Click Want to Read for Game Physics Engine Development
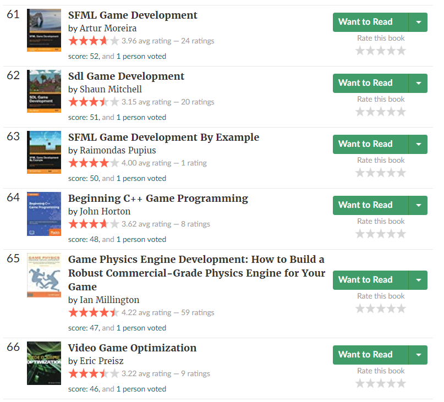 (370, 280)
